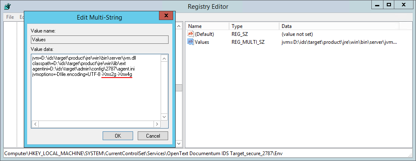Image resolution: width=416 pixels, height=161 pixels.
Task: Click the REG_MULTI_SZ type cell
Action: (x=248, y=42)
